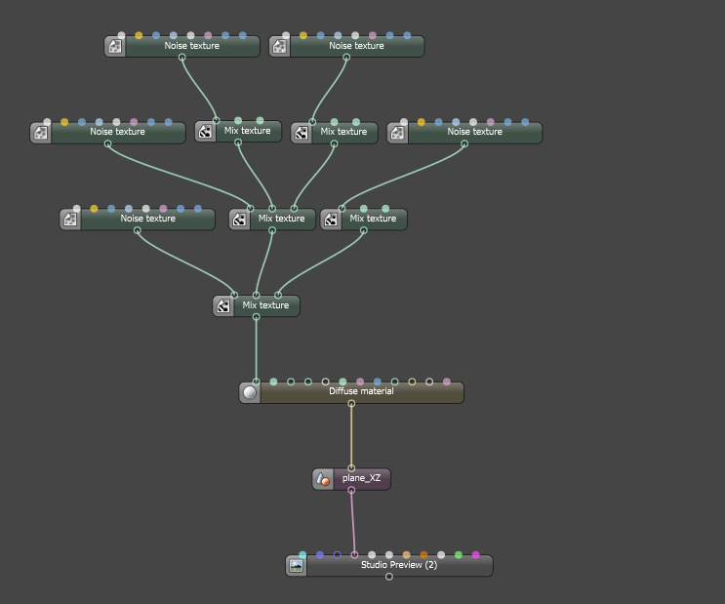This screenshot has width=725, height=604.
Task: Select the Studio Preview (2) node title
Action: pos(399,565)
